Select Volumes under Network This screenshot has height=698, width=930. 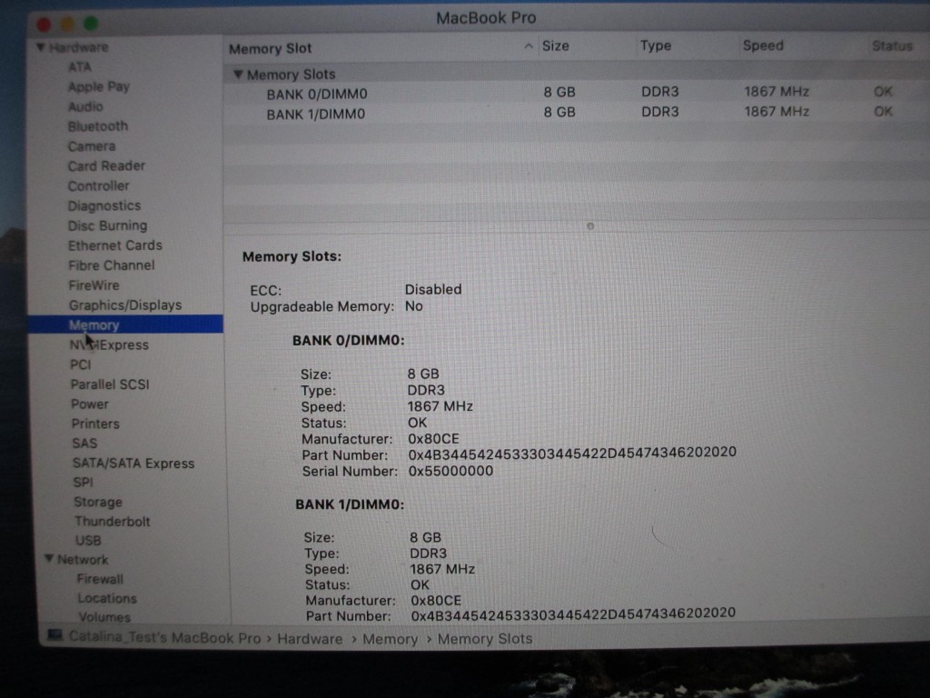point(104,617)
